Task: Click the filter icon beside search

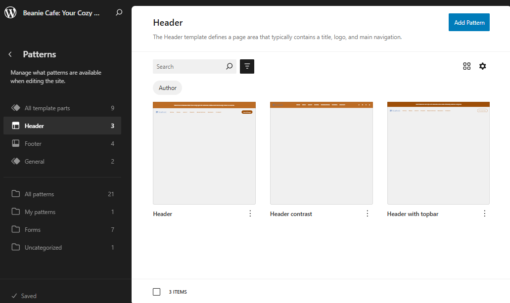Action: pyautogui.click(x=247, y=66)
